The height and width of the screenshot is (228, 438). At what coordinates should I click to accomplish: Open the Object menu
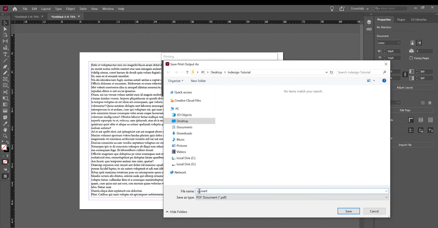(70, 9)
